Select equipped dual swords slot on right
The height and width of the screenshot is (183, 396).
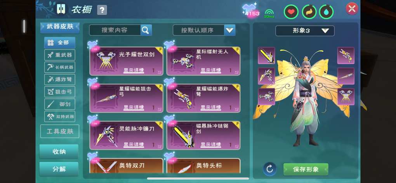346,97
